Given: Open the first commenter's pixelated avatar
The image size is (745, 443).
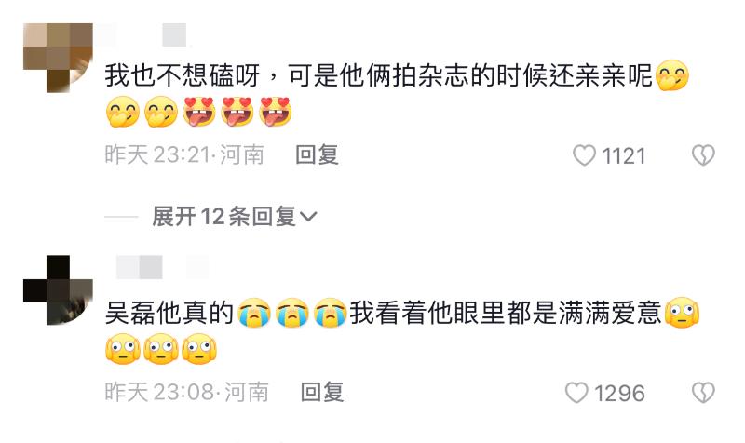Looking at the screenshot, I should (58, 58).
